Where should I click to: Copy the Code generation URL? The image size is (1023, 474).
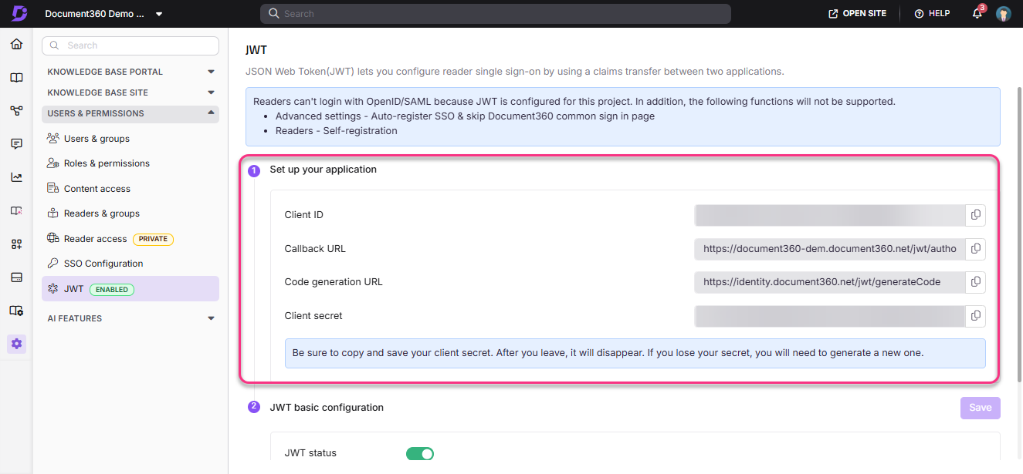[x=975, y=282]
